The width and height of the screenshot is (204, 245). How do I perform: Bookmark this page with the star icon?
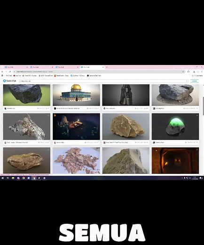point(183,72)
